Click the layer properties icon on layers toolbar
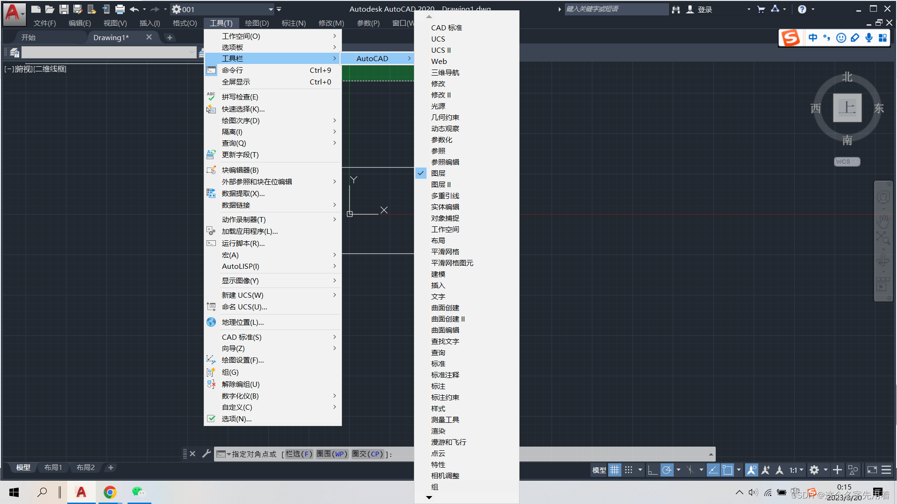The image size is (897, 504). 14,53
